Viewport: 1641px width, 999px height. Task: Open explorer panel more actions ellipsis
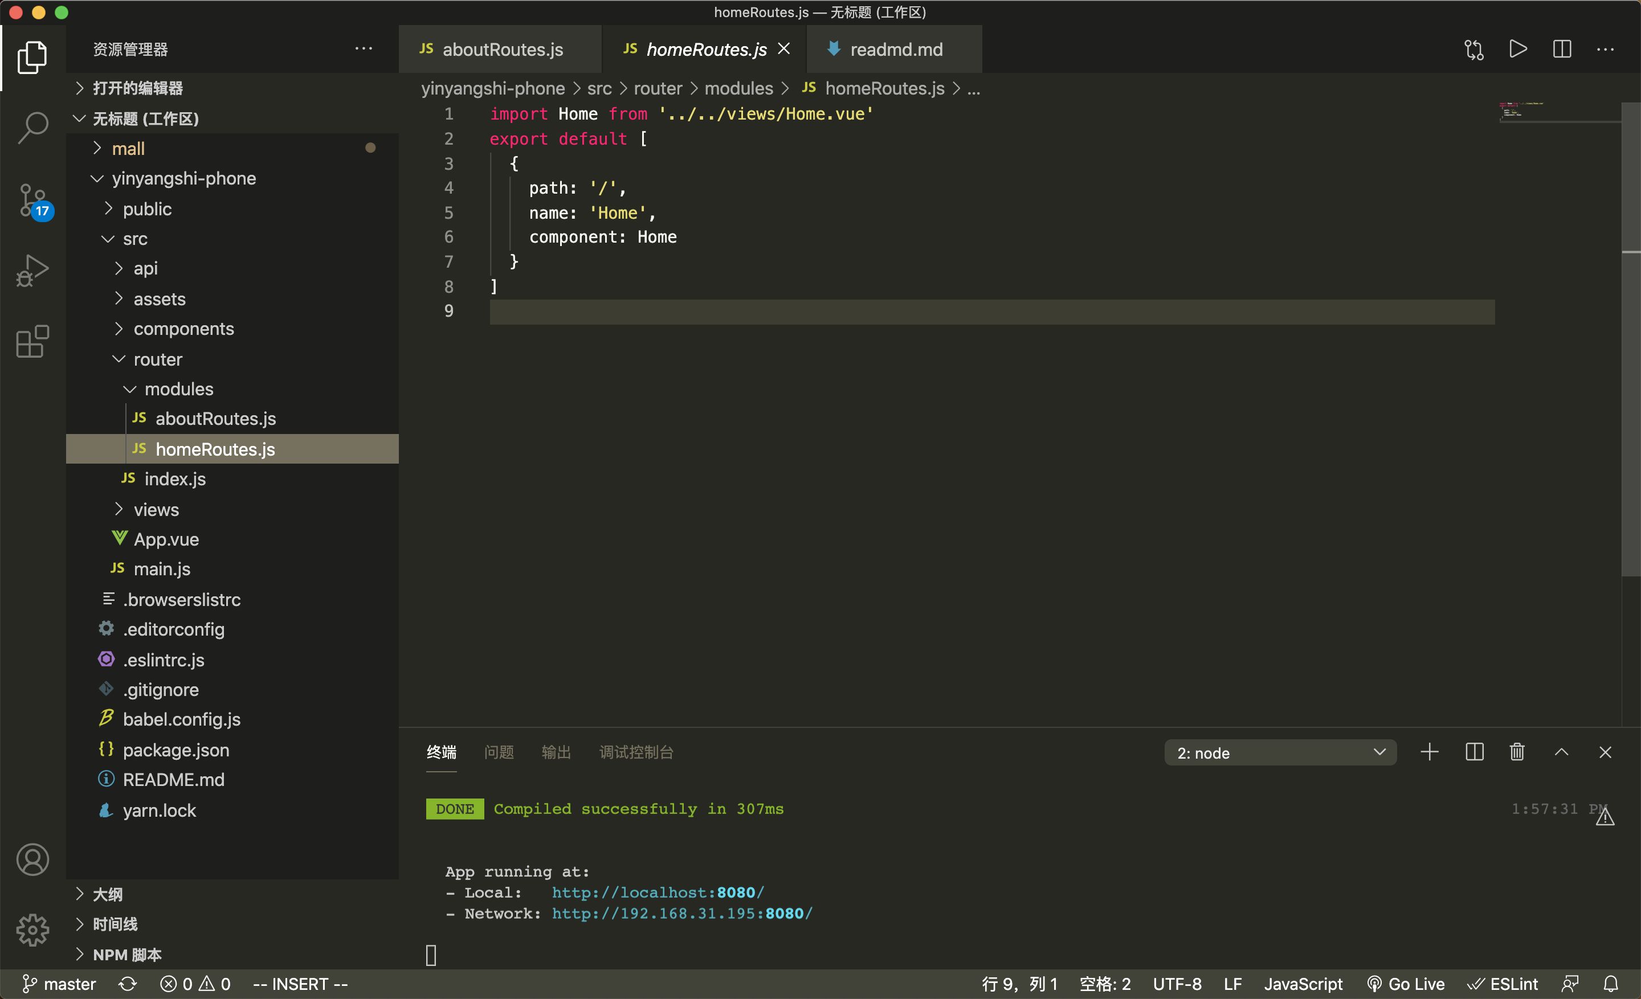coord(364,48)
